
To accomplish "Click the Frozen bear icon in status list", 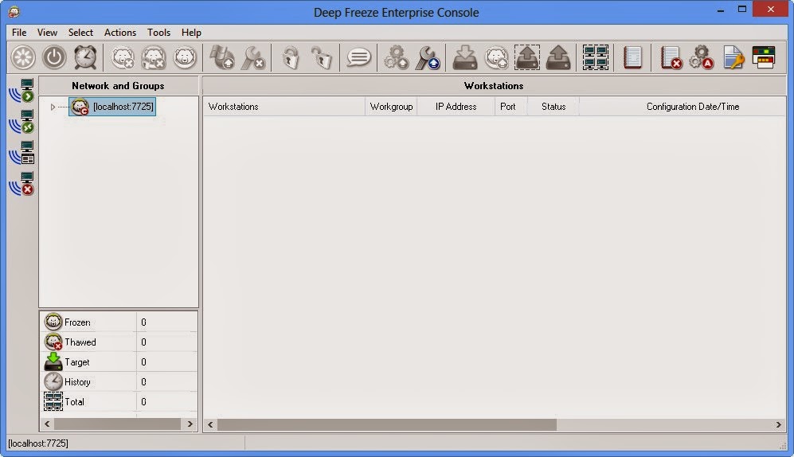I will pos(53,322).
